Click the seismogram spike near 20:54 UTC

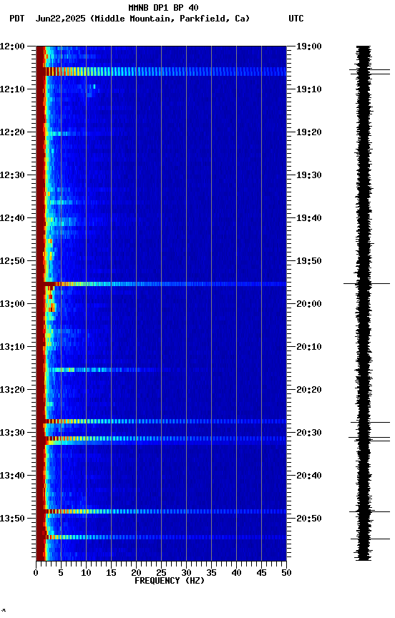370,539
